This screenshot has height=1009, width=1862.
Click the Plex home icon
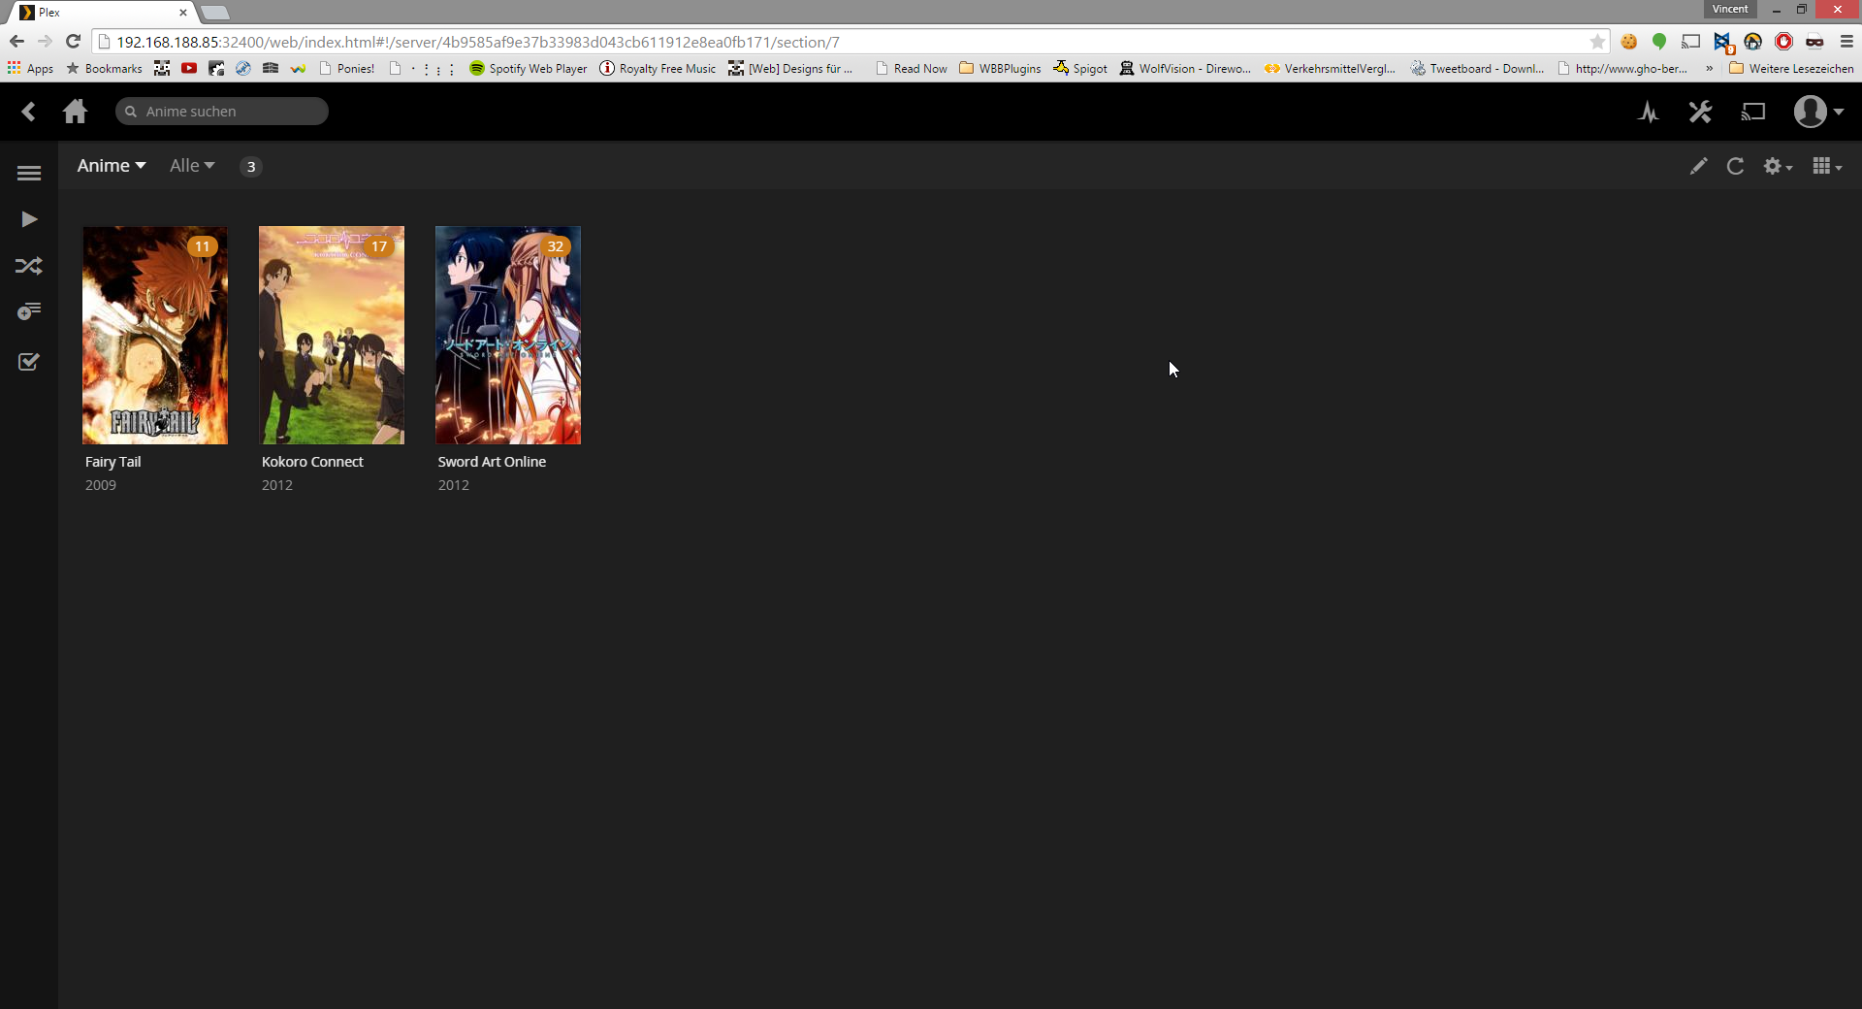(x=75, y=112)
